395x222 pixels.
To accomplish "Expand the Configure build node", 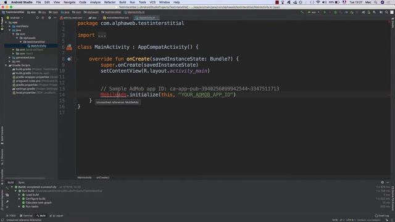I will pos(19,199).
